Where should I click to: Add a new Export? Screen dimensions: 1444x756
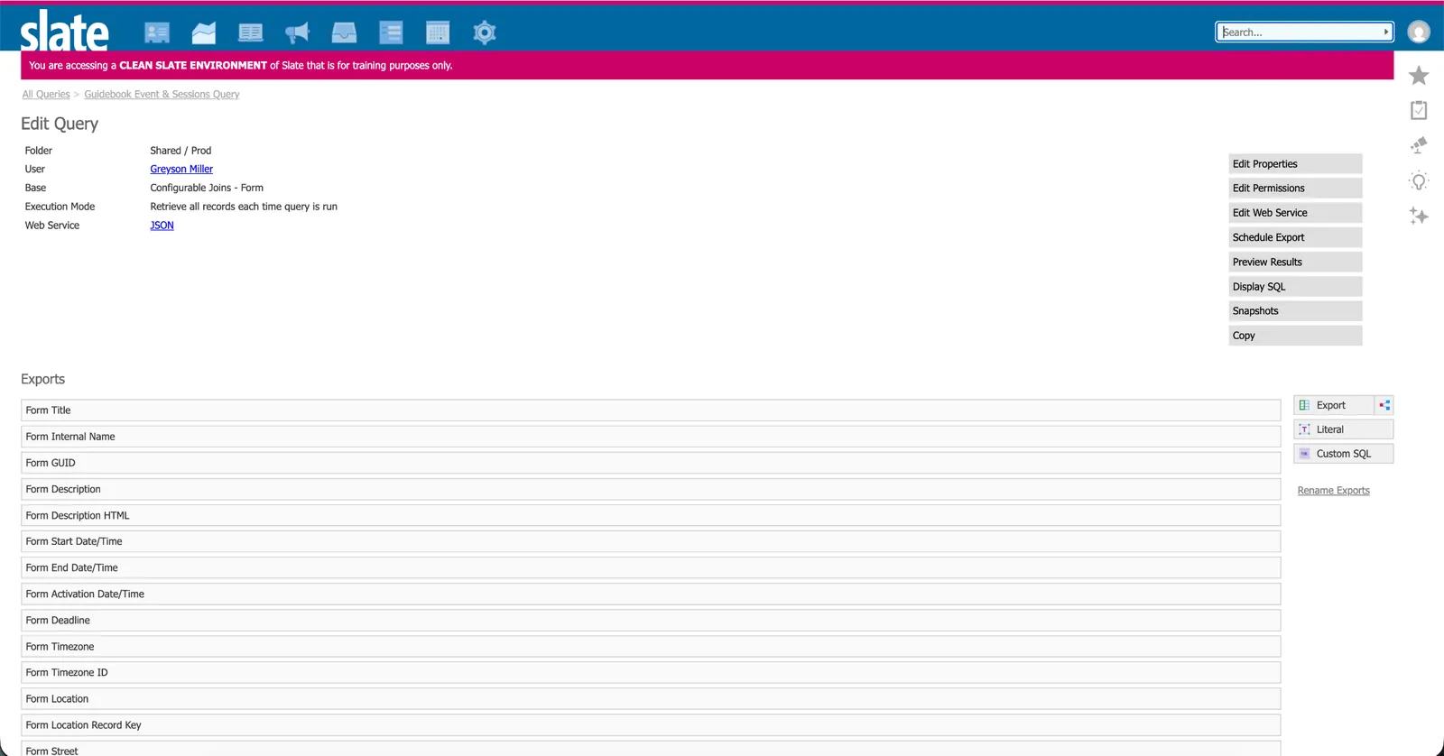point(1333,405)
